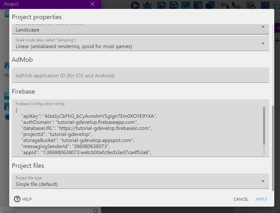Apply the project properties changes
280x213 pixels.
pyautogui.click(x=261, y=199)
